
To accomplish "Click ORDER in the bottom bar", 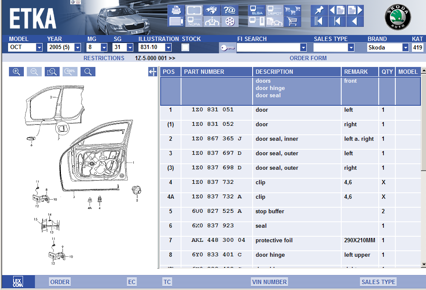I will (x=60, y=282).
